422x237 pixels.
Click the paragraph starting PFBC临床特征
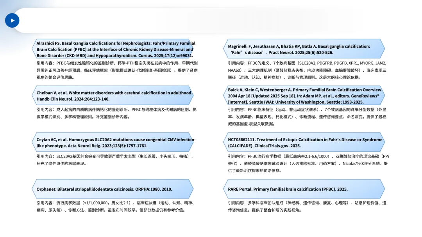pos(307,117)
